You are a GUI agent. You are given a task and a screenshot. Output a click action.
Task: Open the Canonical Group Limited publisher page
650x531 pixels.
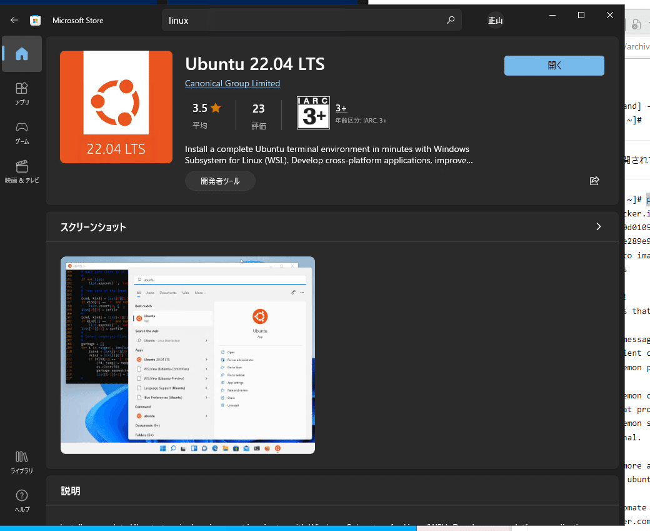tap(232, 83)
